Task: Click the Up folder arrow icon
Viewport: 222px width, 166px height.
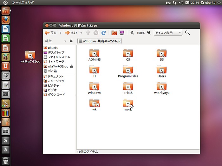Action: click(x=88, y=33)
